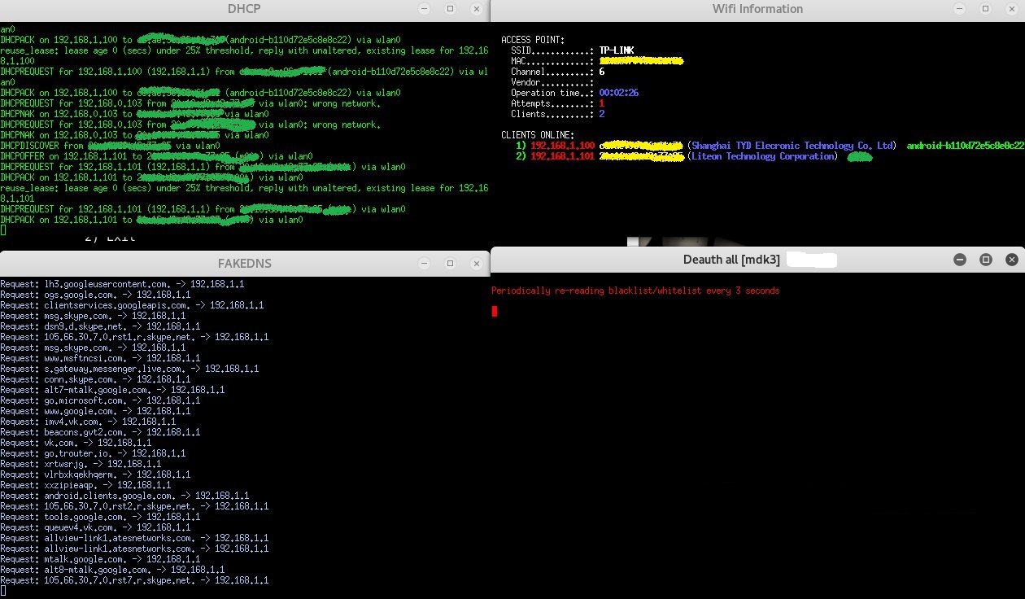Screen dimensions: 1025x599
Task: Minimize the Wifi Information window
Action: [x=958, y=9]
